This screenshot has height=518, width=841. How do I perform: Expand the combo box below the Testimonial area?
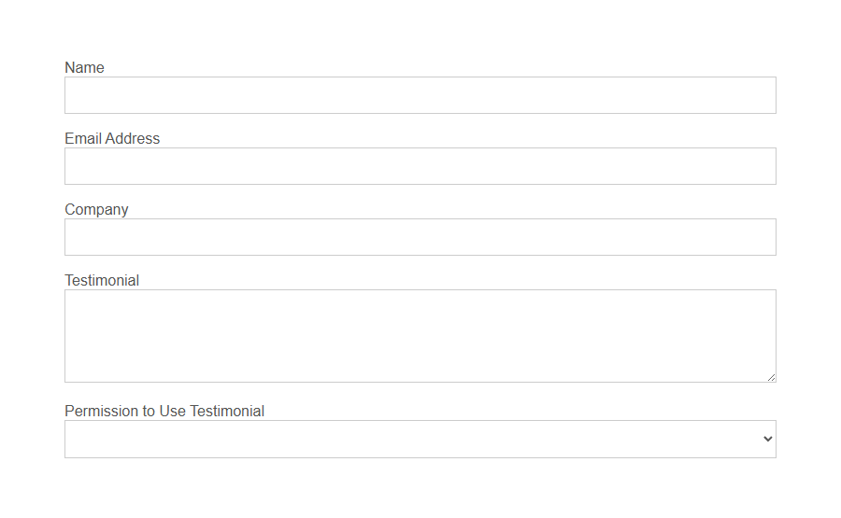pyautogui.click(x=420, y=439)
